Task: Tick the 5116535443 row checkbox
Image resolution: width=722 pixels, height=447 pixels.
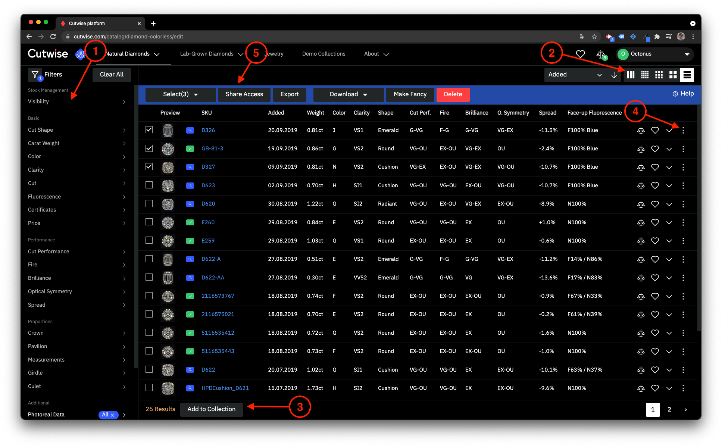Action: pos(149,351)
